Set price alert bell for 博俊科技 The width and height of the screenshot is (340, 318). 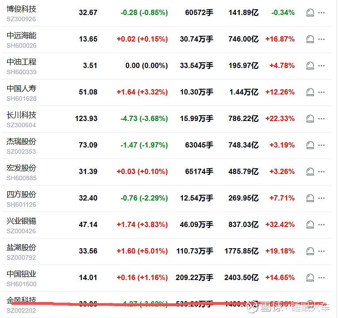[310, 13]
